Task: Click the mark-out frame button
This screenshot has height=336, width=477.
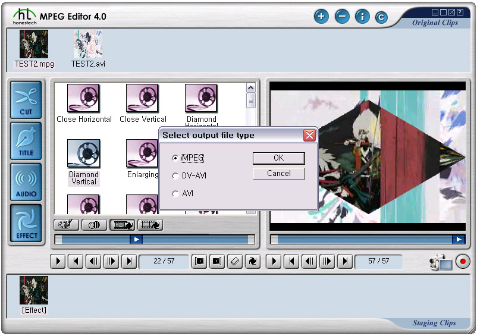Action: point(217,261)
